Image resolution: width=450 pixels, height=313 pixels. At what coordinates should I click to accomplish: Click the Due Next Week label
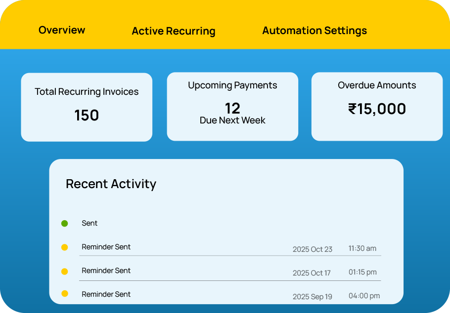[x=232, y=120]
